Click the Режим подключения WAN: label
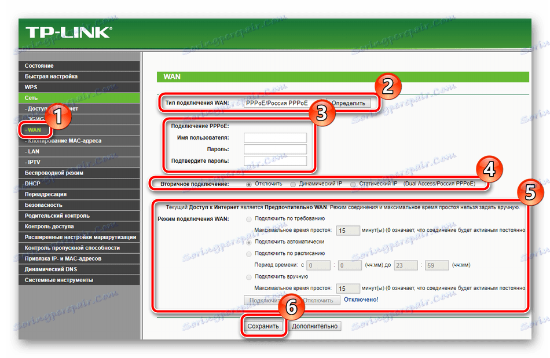The image size is (550, 358). coord(193,218)
